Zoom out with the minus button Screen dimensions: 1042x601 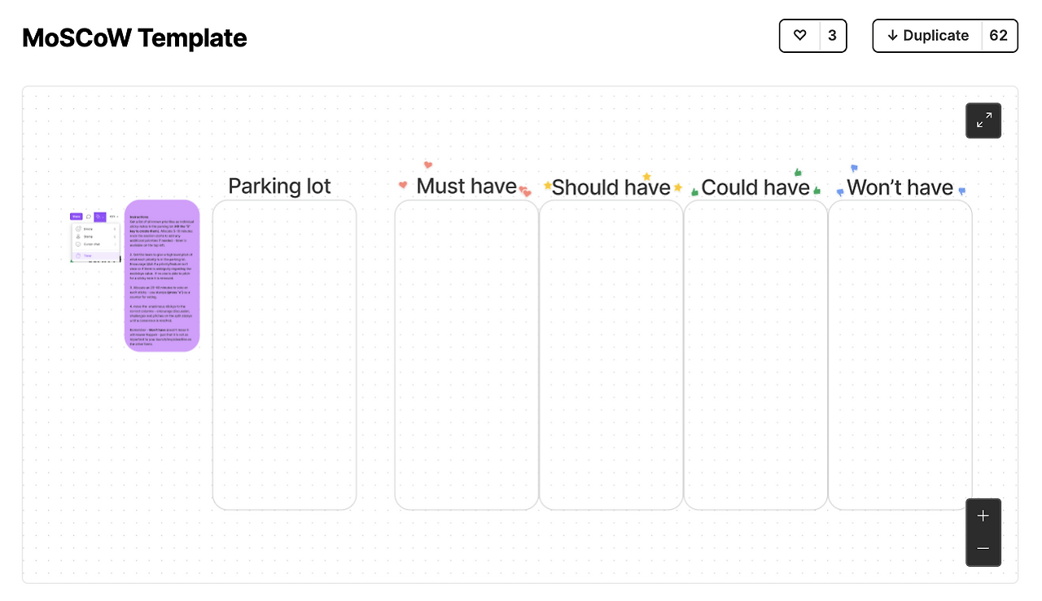pos(983,549)
